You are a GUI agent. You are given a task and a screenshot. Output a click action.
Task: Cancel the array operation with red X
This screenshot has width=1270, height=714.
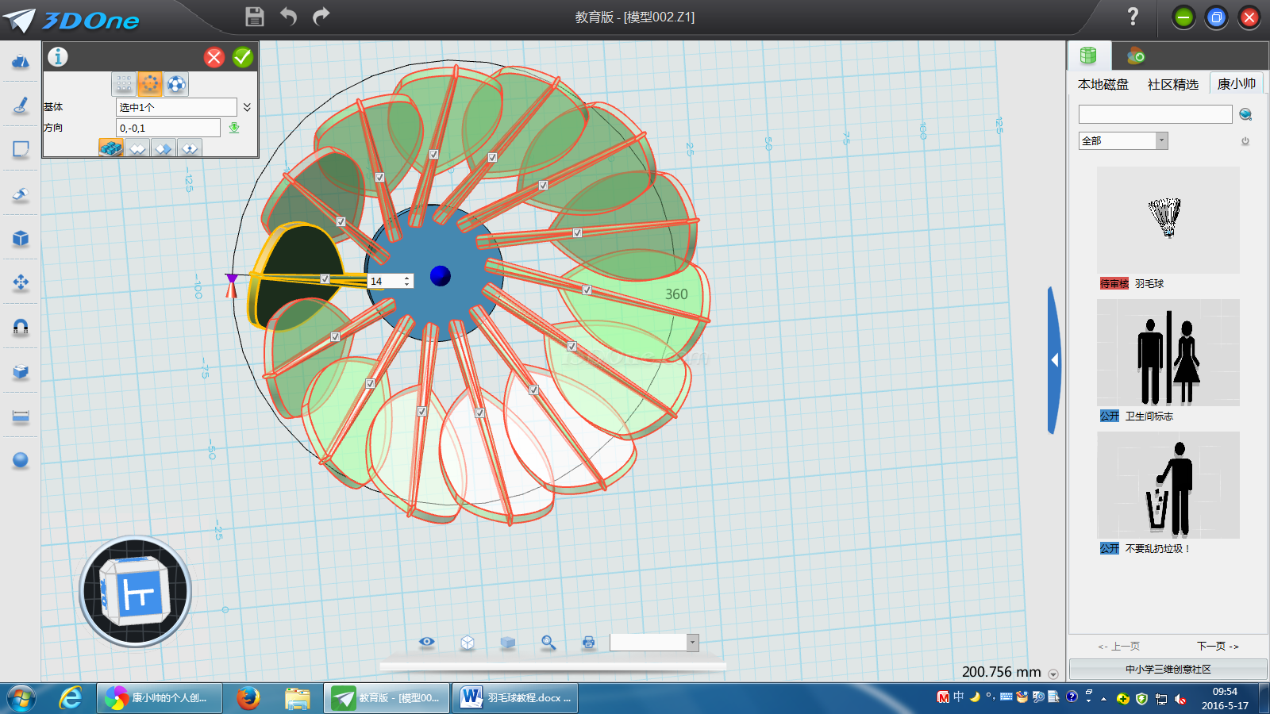(214, 57)
